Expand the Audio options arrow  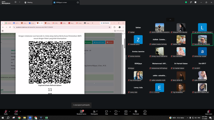tap(9, 111)
